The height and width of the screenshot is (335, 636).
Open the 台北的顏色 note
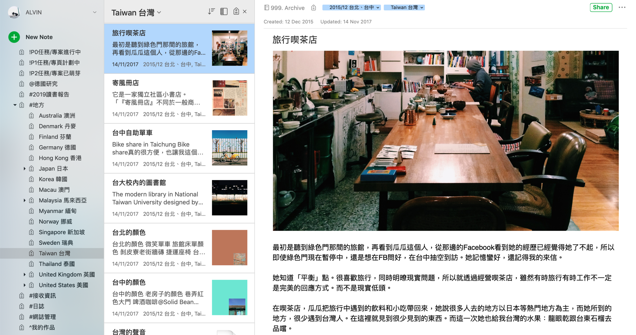click(x=179, y=248)
